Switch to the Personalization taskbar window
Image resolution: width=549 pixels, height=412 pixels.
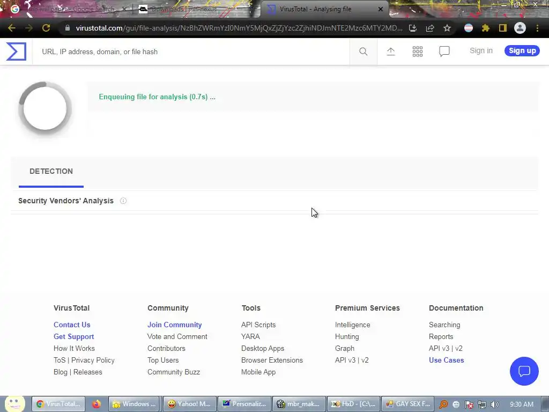(x=244, y=404)
